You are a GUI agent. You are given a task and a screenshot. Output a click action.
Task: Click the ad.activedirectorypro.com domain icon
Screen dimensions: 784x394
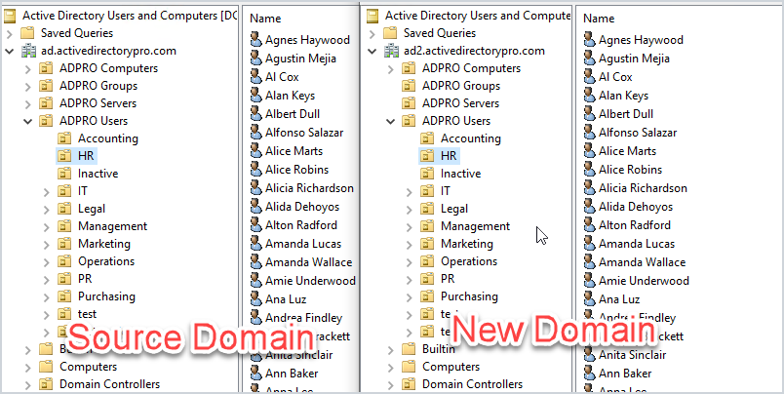[x=28, y=51]
